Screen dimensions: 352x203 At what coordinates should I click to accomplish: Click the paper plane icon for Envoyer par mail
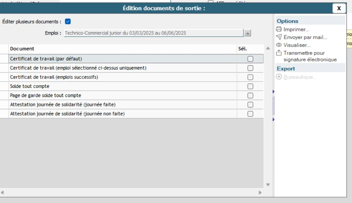pos(279,37)
